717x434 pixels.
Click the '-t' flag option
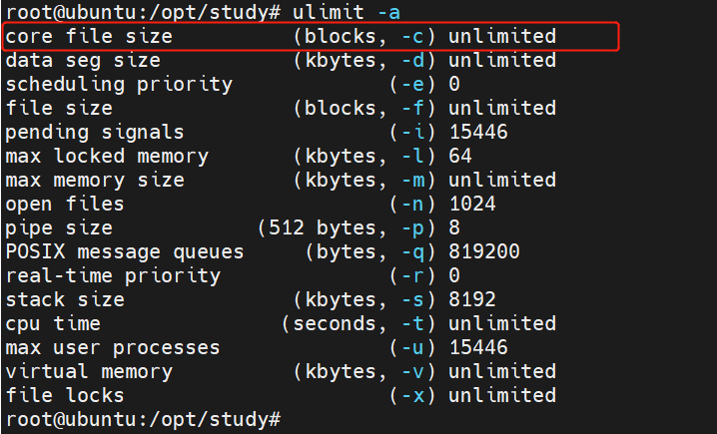pyautogui.click(x=412, y=324)
